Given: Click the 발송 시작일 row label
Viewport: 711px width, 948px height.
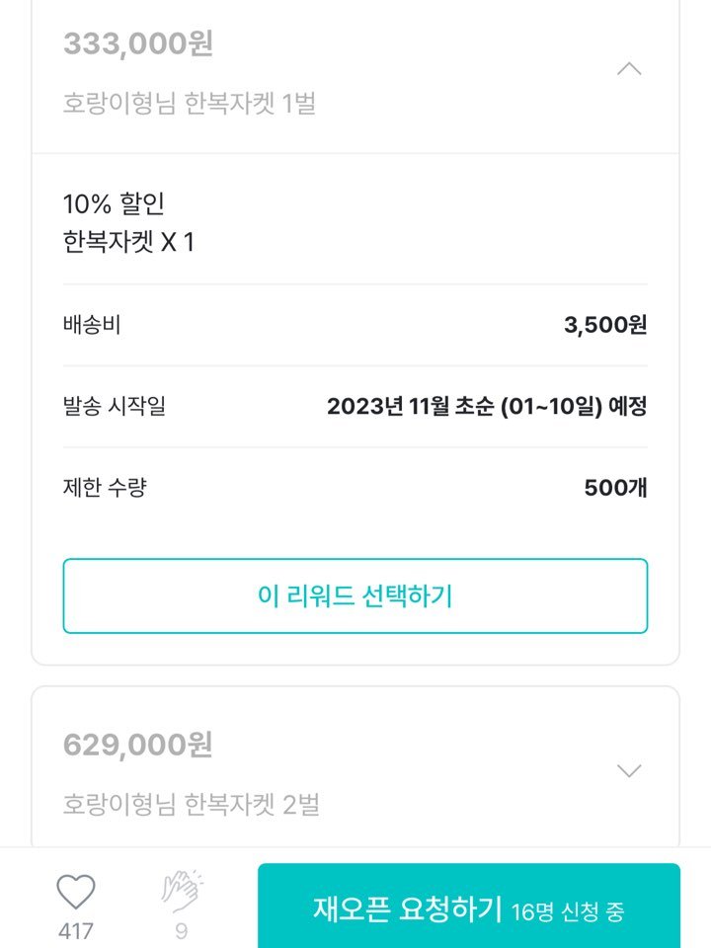Looking at the screenshot, I should point(115,406).
